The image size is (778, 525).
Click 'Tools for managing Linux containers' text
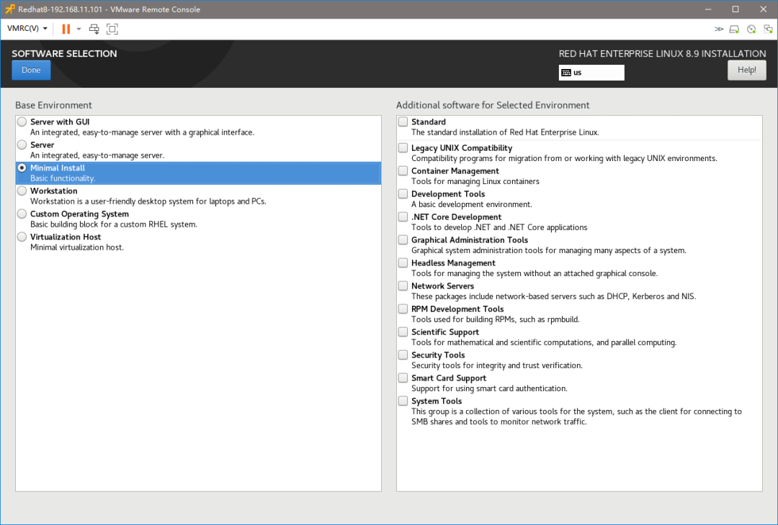(475, 182)
